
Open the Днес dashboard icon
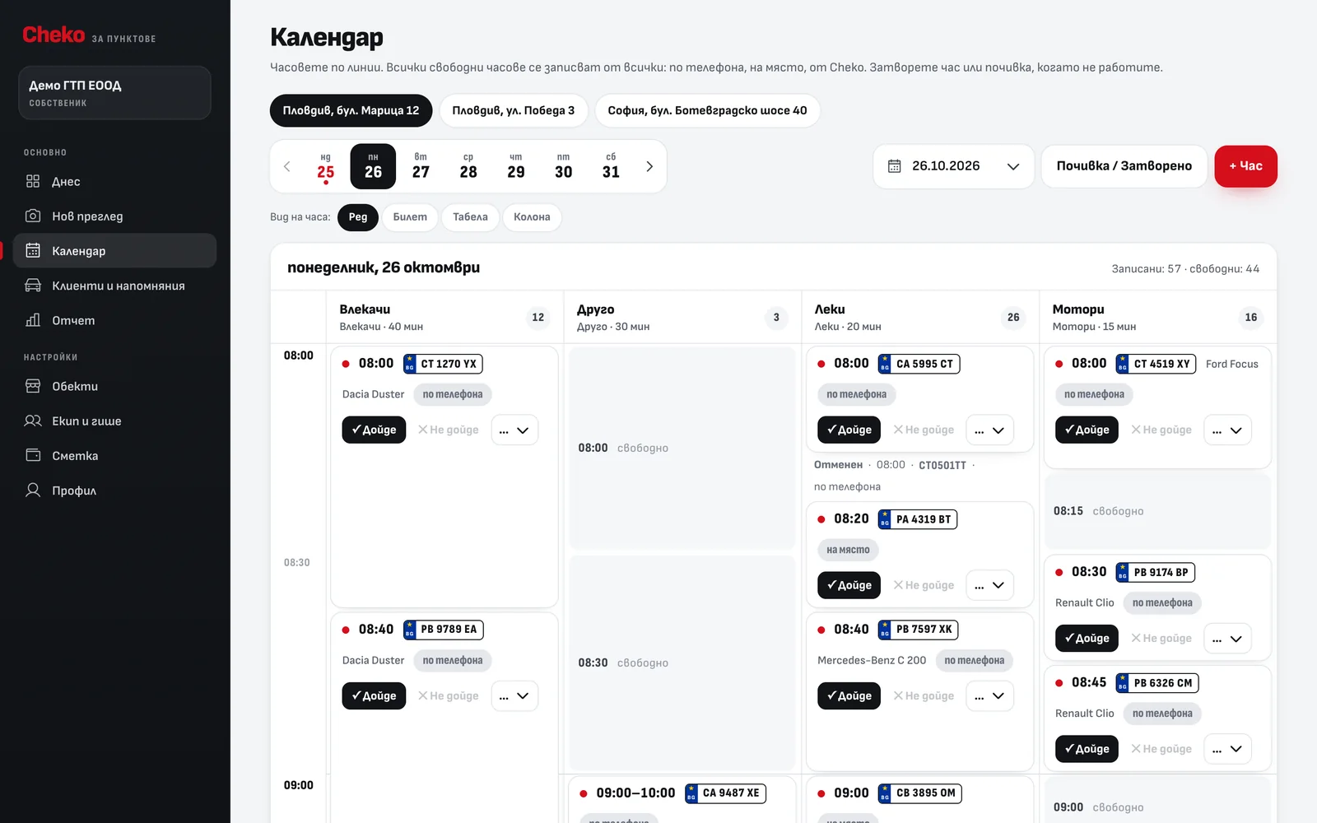pyautogui.click(x=33, y=181)
